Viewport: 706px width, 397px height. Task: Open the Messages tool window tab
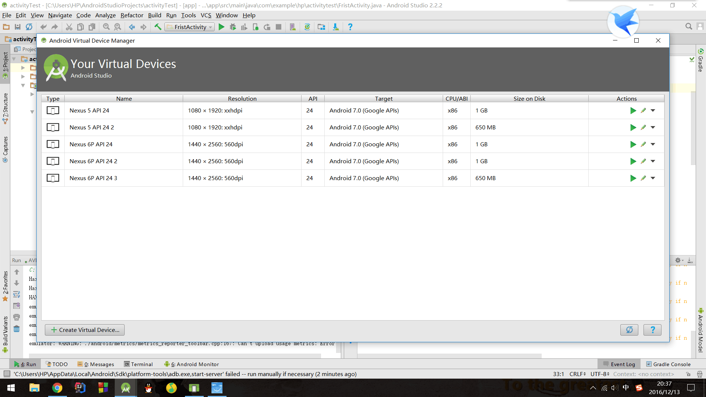(96, 364)
